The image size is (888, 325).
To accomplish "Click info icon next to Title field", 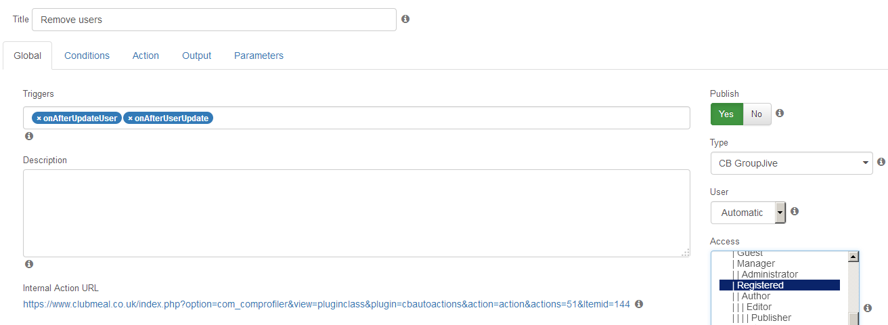I will click(405, 19).
